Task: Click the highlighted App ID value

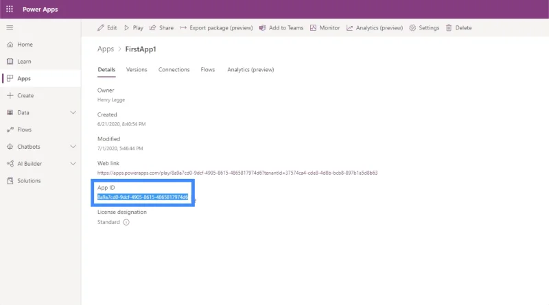Action: coord(143,197)
